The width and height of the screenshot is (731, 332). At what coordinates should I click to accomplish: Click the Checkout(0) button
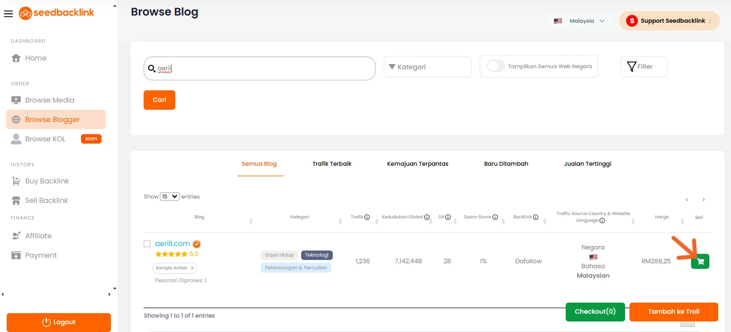595,311
